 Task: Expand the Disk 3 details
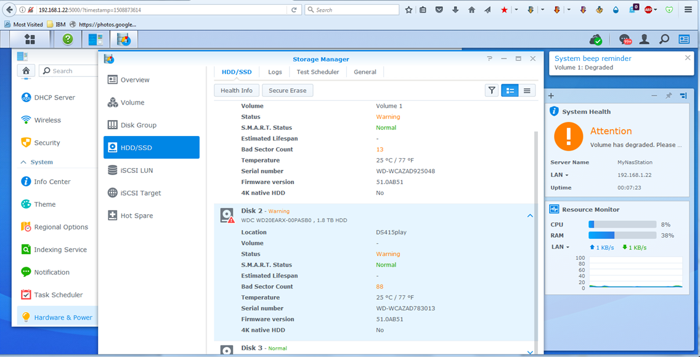click(530, 352)
